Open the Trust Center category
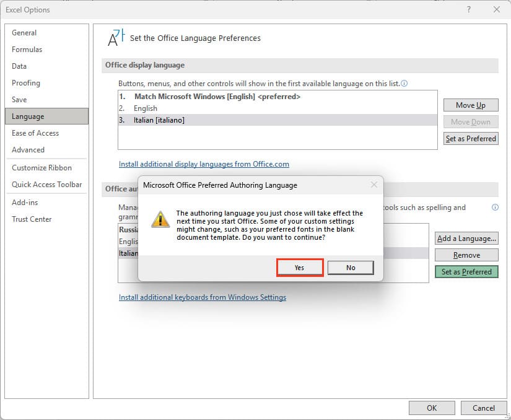Viewport: 511px width, 420px height. 46,219
